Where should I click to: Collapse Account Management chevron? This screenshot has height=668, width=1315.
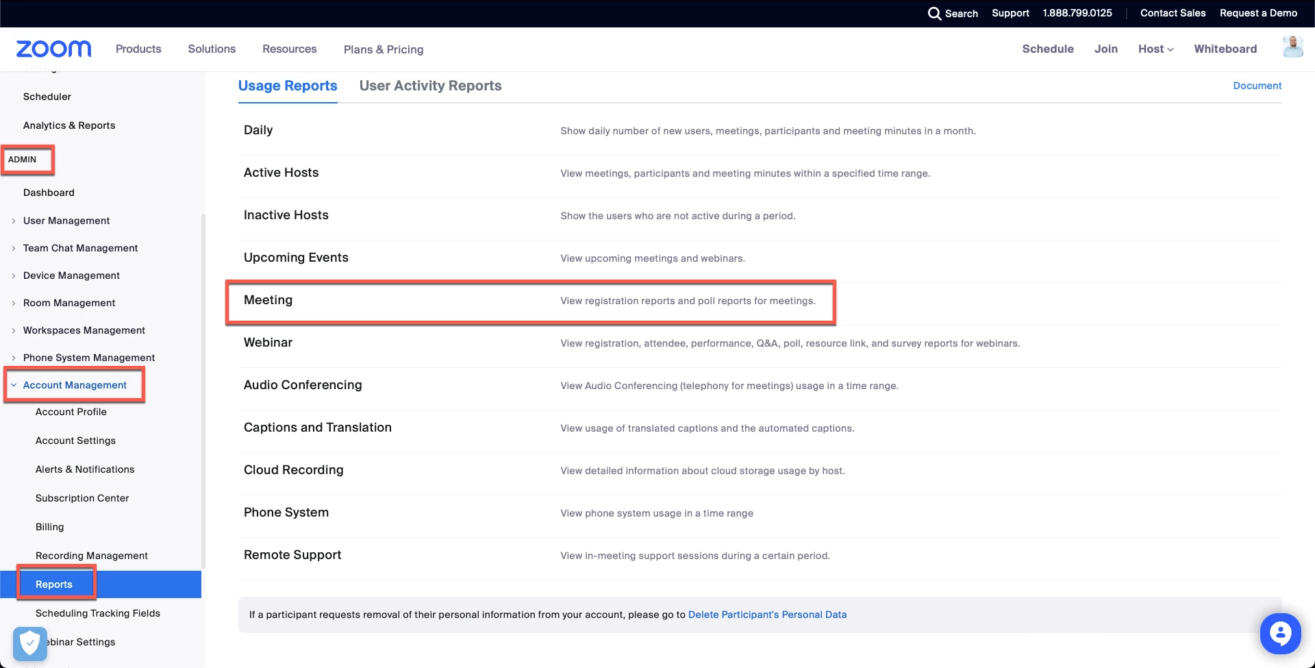coord(14,385)
